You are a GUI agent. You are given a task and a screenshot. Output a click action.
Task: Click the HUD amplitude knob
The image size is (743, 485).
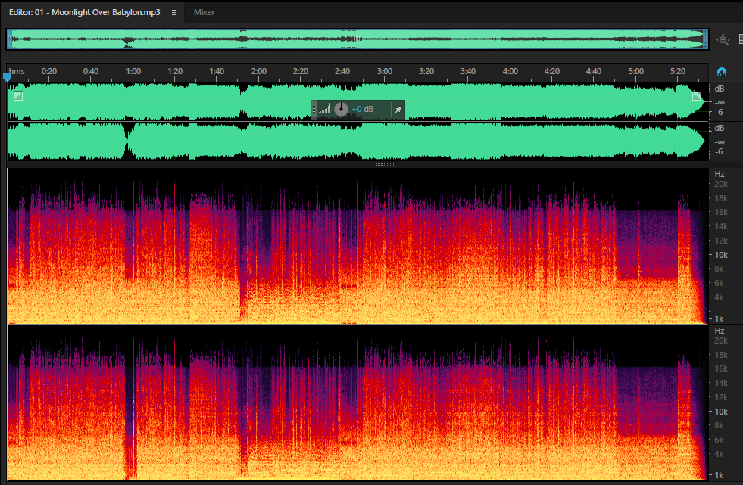[341, 109]
